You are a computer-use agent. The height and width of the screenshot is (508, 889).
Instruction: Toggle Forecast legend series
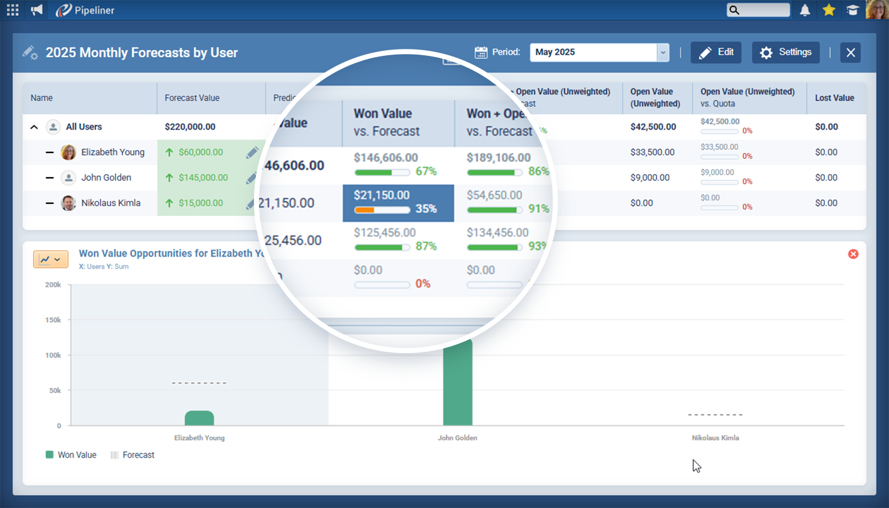click(x=132, y=455)
